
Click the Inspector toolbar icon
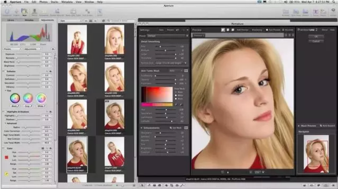coord(7,12)
